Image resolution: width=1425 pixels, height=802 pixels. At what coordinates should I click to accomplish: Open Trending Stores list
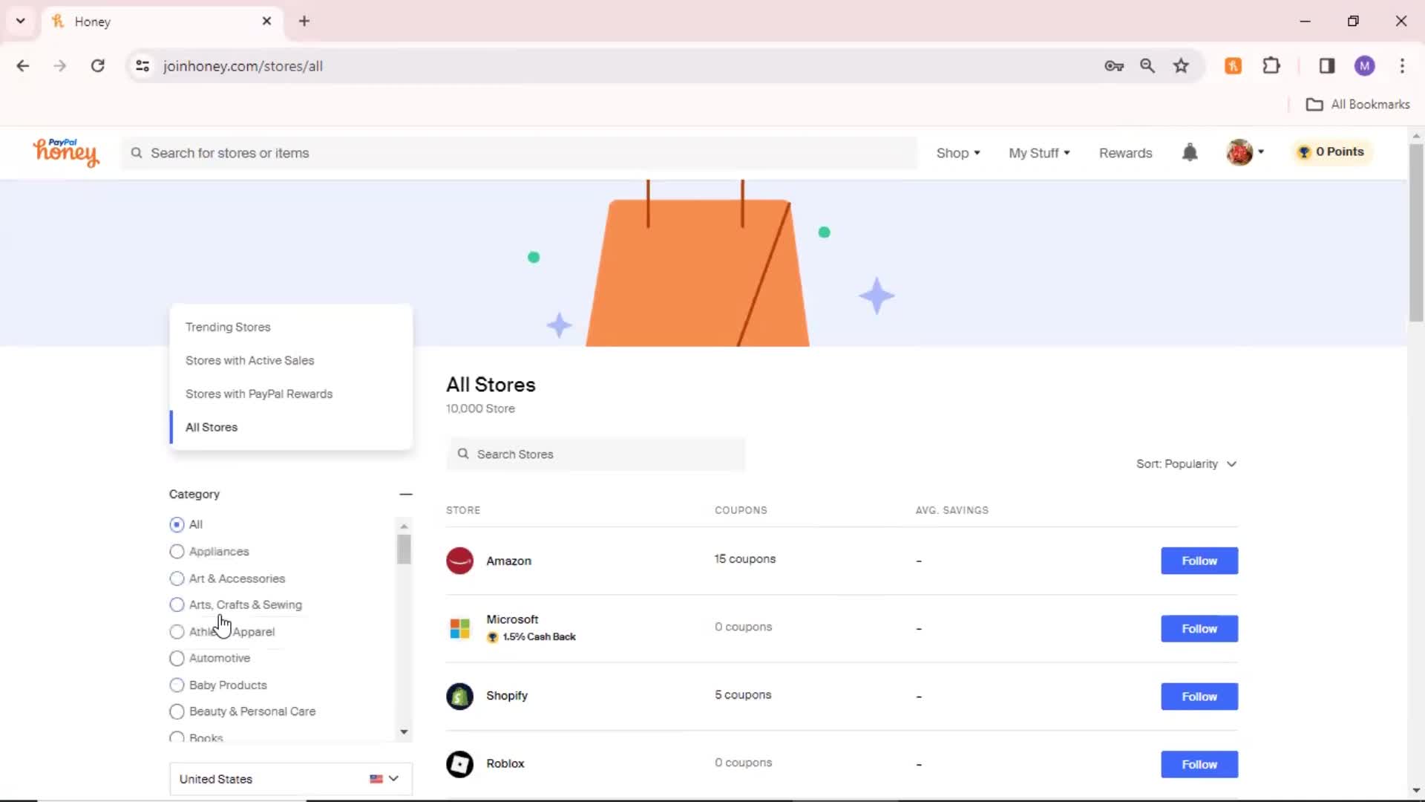(x=228, y=327)
